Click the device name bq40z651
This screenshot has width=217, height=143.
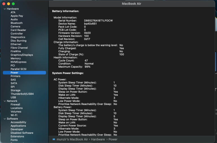[90, 24]
